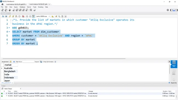
Task: Open a SQL script file in new tab
Action: (x=6, y=10)
